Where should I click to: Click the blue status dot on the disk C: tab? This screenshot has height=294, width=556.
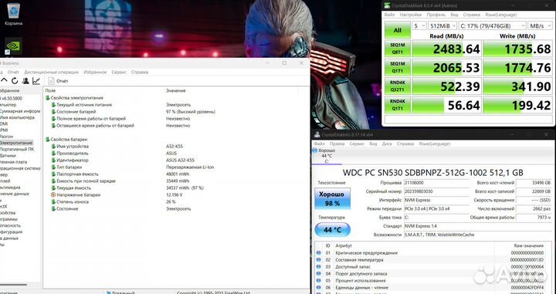pos(315,150)
